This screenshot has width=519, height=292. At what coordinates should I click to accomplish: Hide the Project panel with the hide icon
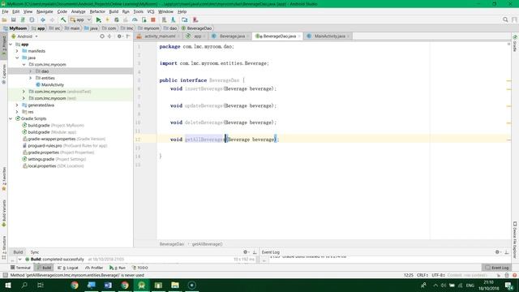pyautogui.click(x=128, y=36)
